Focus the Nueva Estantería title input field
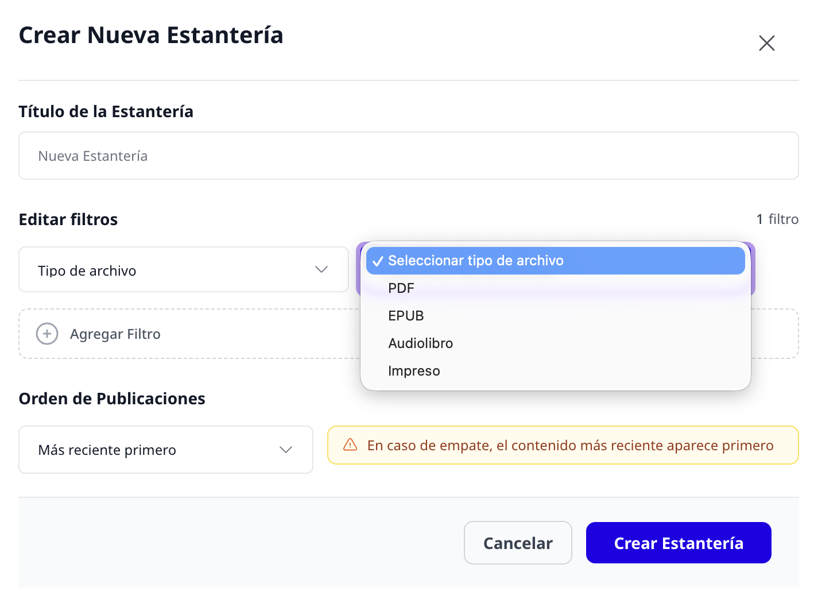The width and height of the screenshot is (814, 603). (x=409, y=156)
